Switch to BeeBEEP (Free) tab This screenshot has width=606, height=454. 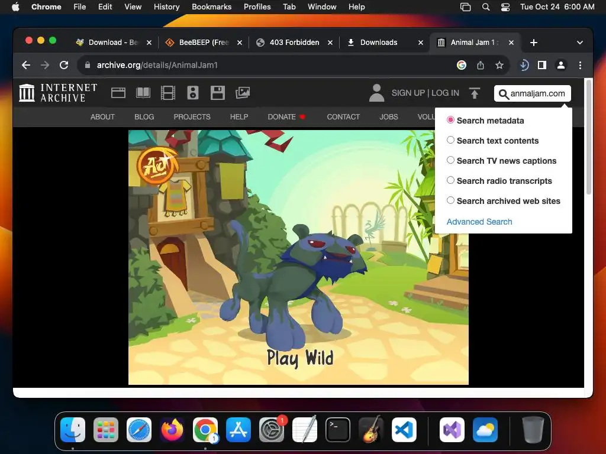204,43
